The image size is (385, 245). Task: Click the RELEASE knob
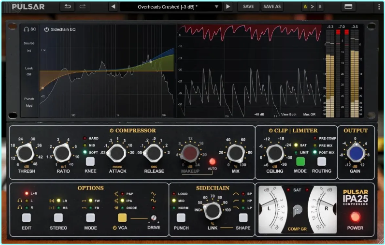pos(154,153)
